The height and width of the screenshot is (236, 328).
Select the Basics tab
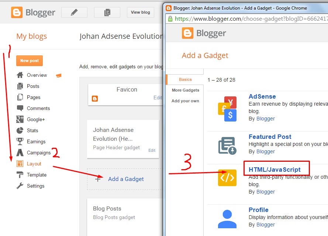(185, 79)
